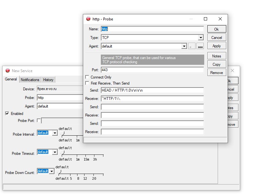Click the Probe Down Count slider handle
The image size is (258, 196).
coord(59,172)
